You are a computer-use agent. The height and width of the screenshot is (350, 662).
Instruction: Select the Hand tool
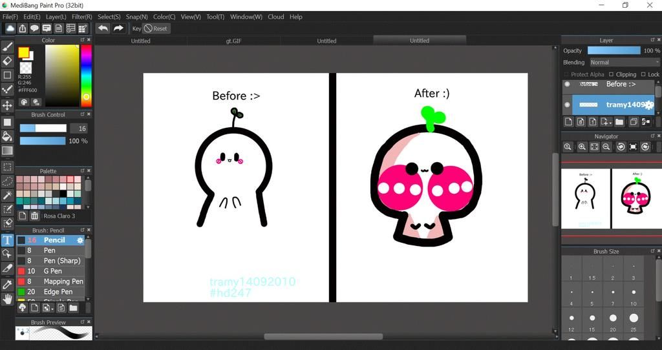click(x=7, y=300)
